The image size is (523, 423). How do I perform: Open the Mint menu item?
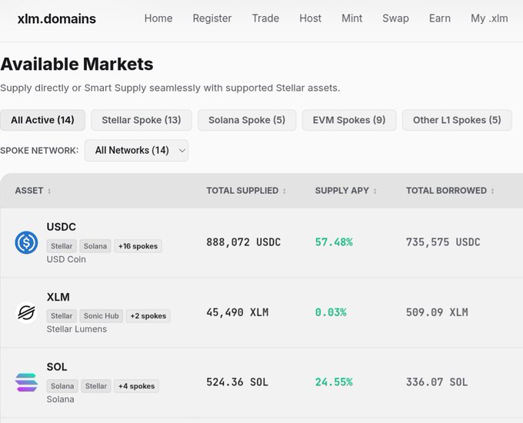[x=352, y=18]
